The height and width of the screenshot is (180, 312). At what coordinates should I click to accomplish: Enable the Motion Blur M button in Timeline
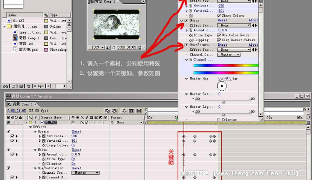pyautogui.click(x=139, y=111)
